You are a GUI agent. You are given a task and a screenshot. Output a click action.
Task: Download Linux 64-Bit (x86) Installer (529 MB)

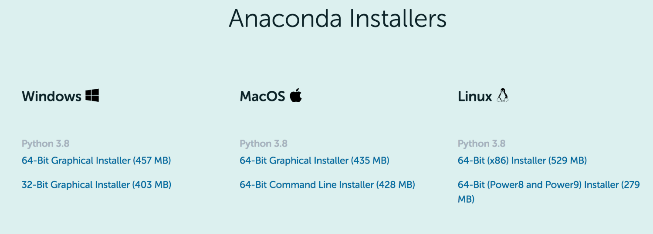pyautogui.click(x=522, y=160)
